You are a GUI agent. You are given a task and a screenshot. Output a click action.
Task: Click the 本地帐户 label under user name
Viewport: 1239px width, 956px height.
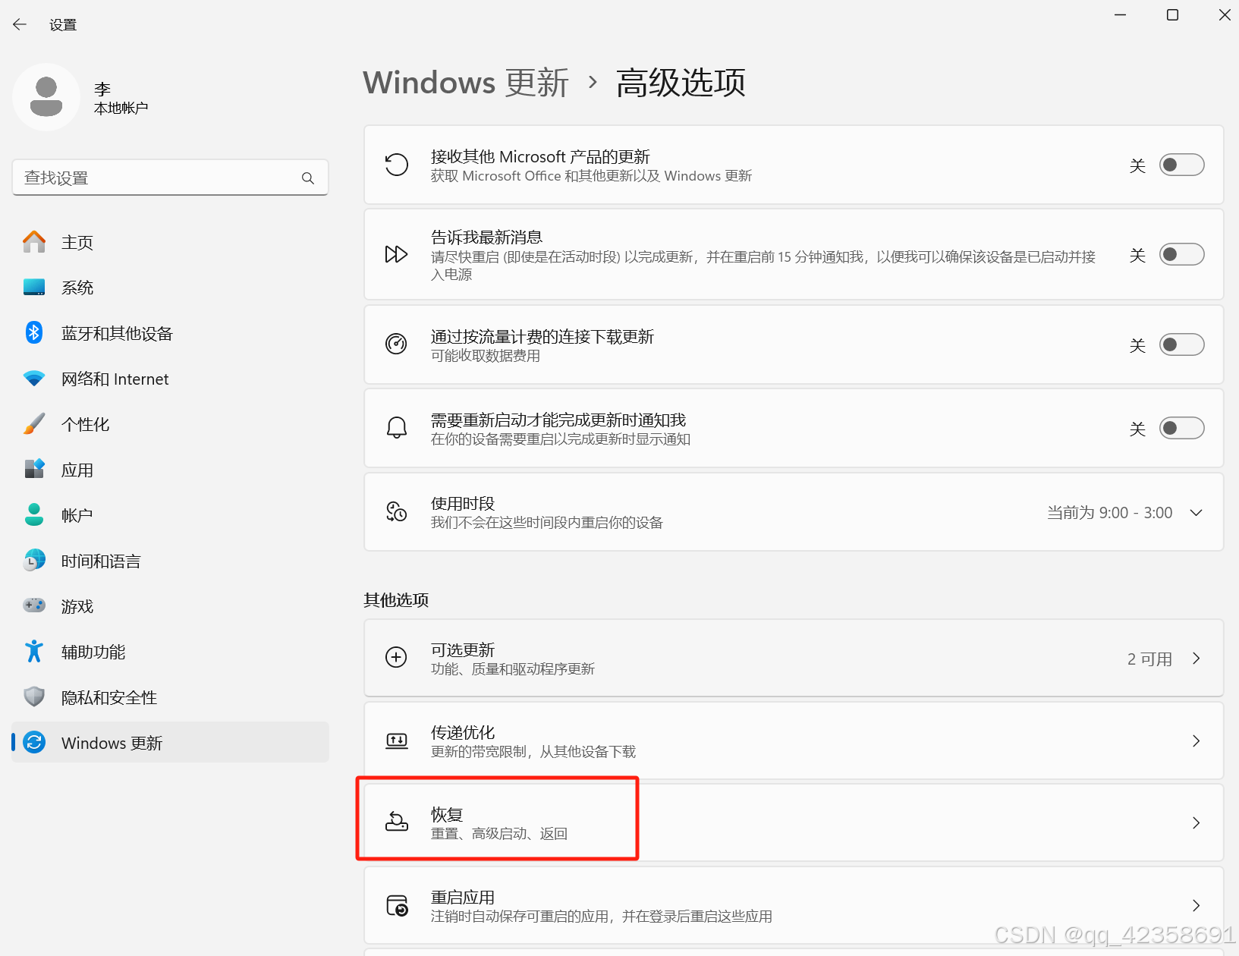pyautogui.click(x=121, y=108)
